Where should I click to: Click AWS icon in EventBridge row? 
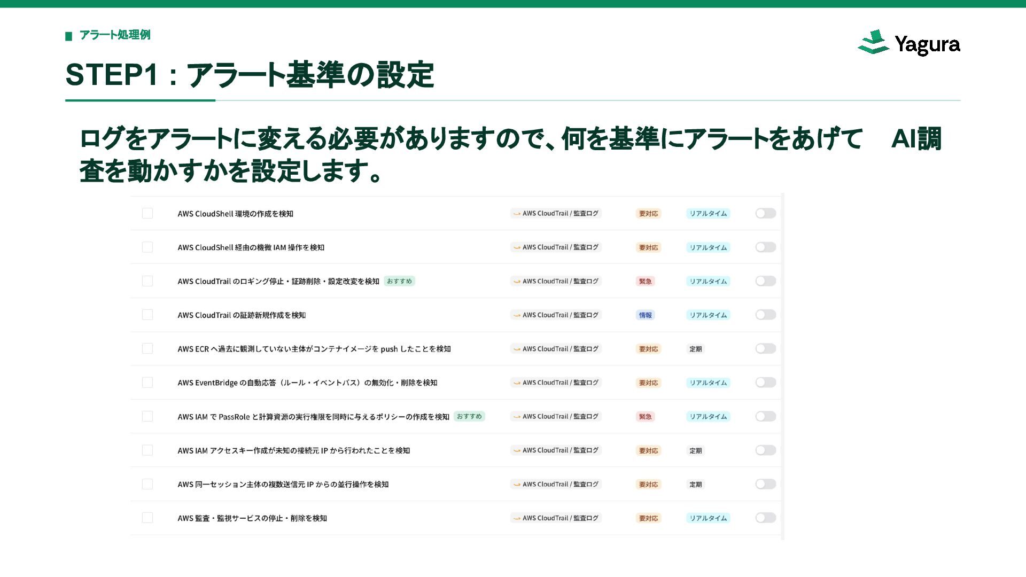[517, 383]
